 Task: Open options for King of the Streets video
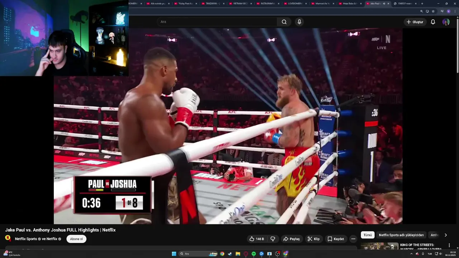tap(449, 245)
